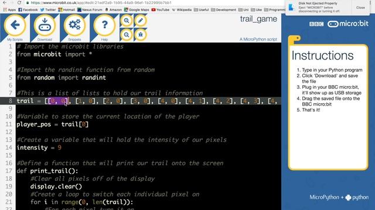Click the yellow snake icon above Instructions

(294, 40)
